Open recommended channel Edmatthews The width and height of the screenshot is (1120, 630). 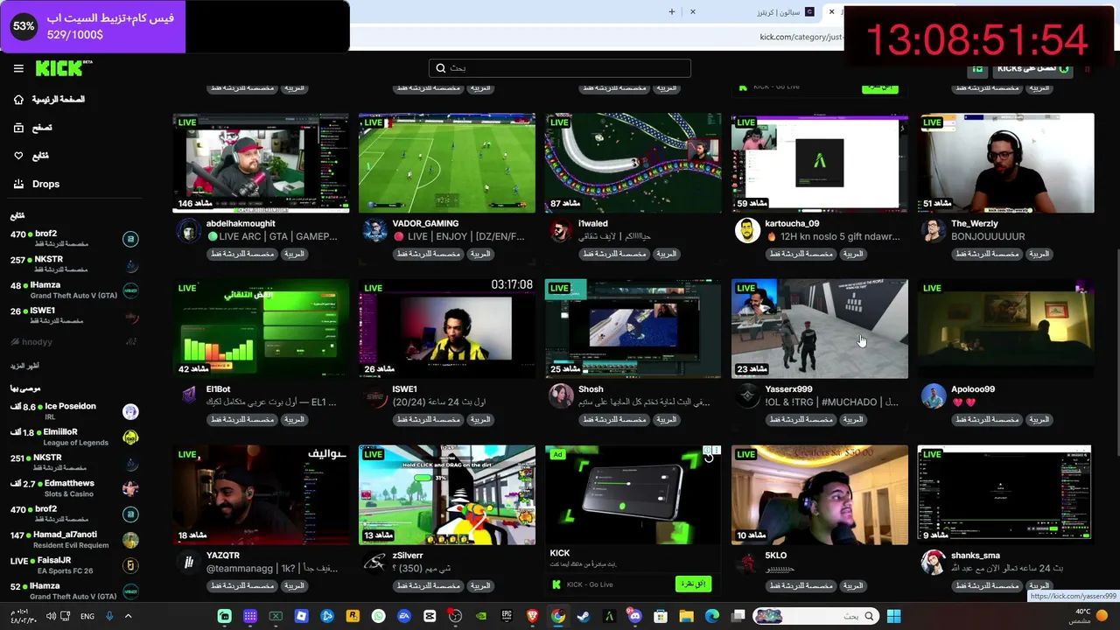click(x=74, y=488)
